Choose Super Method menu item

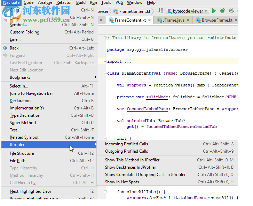[49, 123]
